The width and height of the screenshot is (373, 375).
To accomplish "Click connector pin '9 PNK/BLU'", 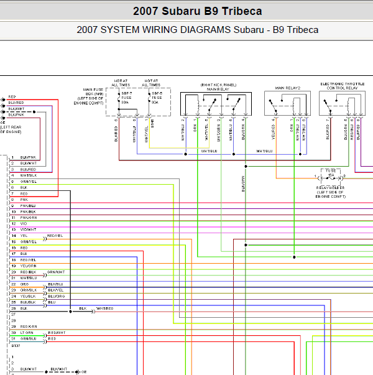I will (24, 206).
